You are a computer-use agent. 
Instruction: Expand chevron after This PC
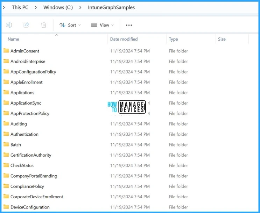pos(36,7)
